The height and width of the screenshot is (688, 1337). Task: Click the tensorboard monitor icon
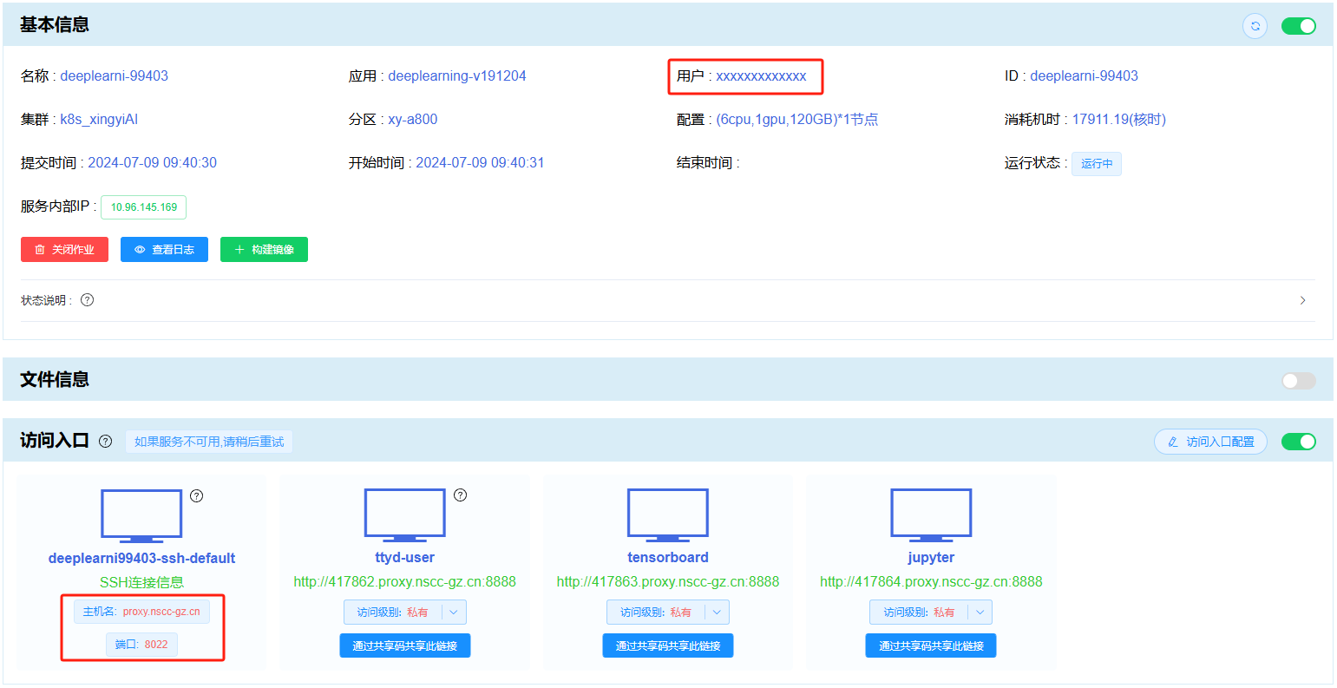[x=668, y=514]
